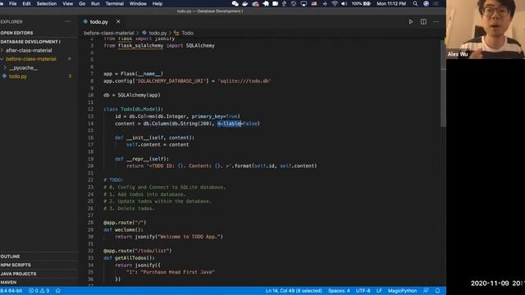Open input source flag icon in menu bar
The width and height of the screenshot is (525, 295).
(314, 3)
